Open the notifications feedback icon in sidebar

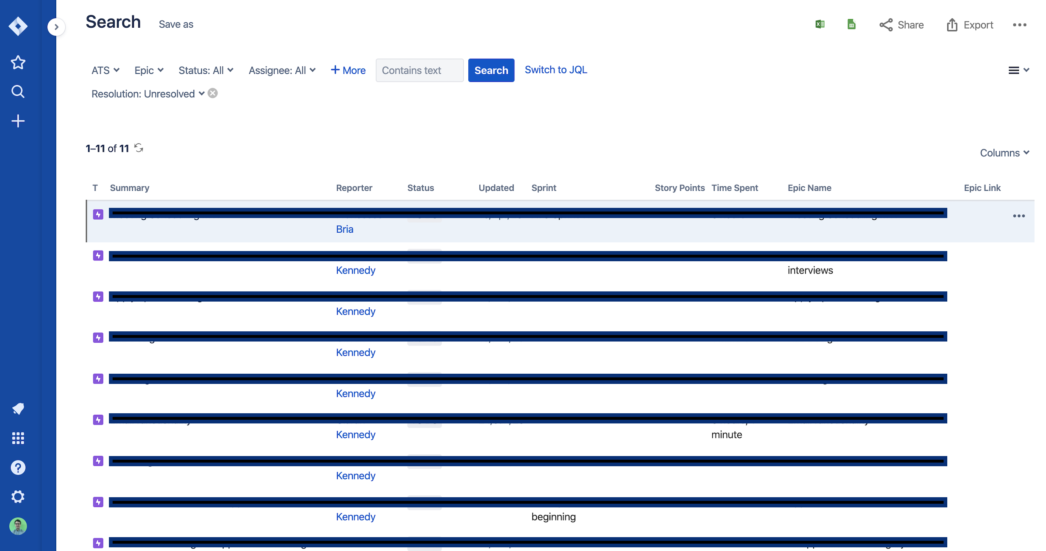click(18, 409)
